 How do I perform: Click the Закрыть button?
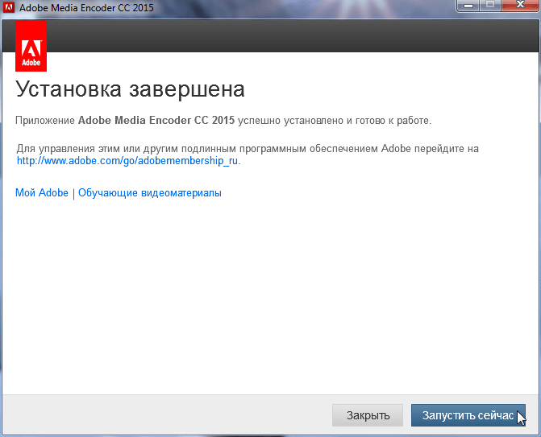coord(368,415)
